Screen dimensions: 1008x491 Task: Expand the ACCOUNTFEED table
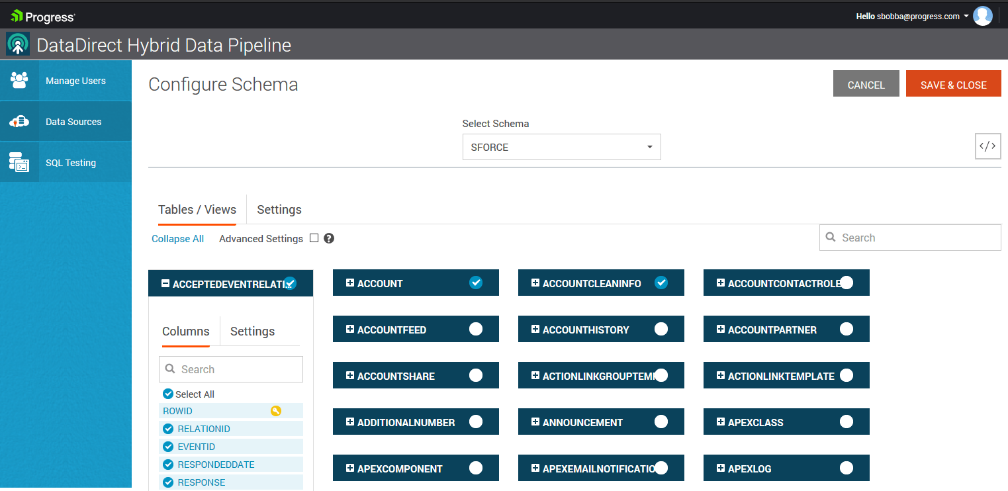pyautogui.click(x=350, y=330)
